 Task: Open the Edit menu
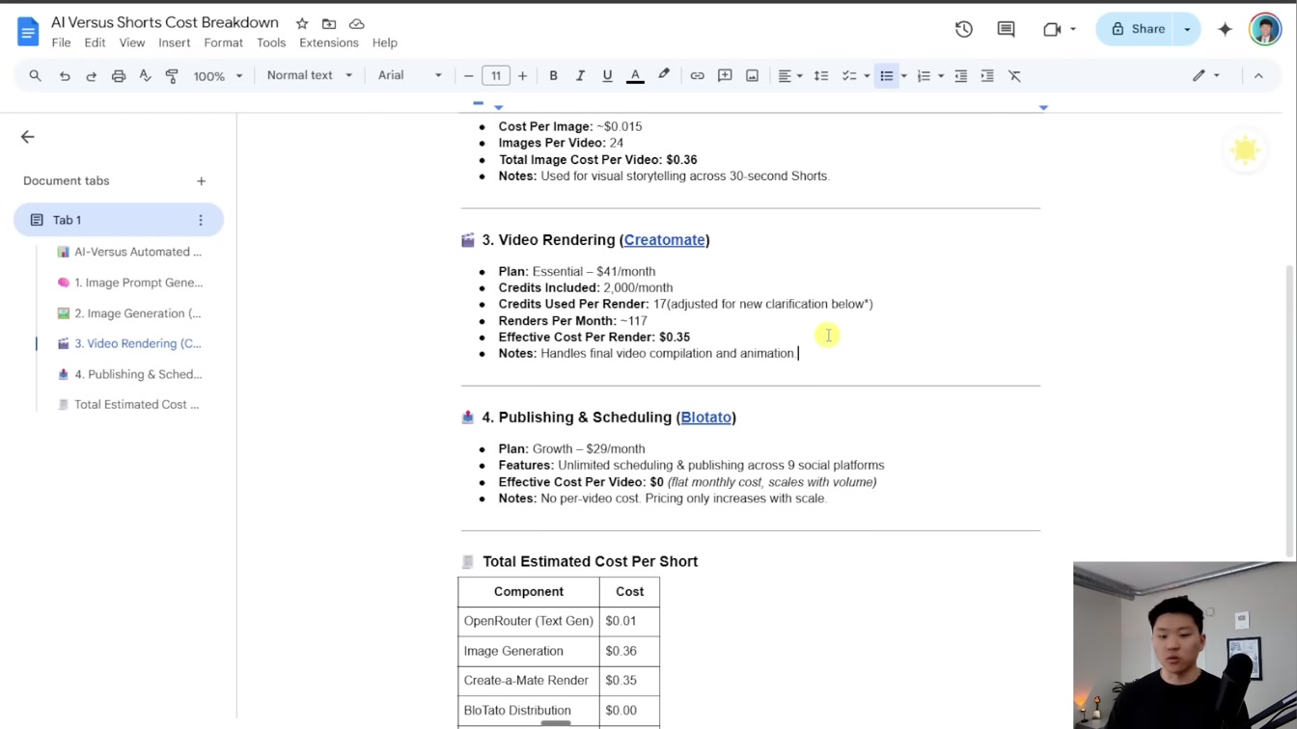pyautogui.click(x=95, y=42)
